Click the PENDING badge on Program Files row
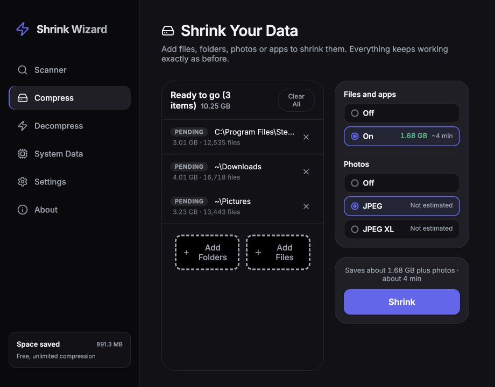The width and height of the screenshot is (495, 387). (189, 132)
